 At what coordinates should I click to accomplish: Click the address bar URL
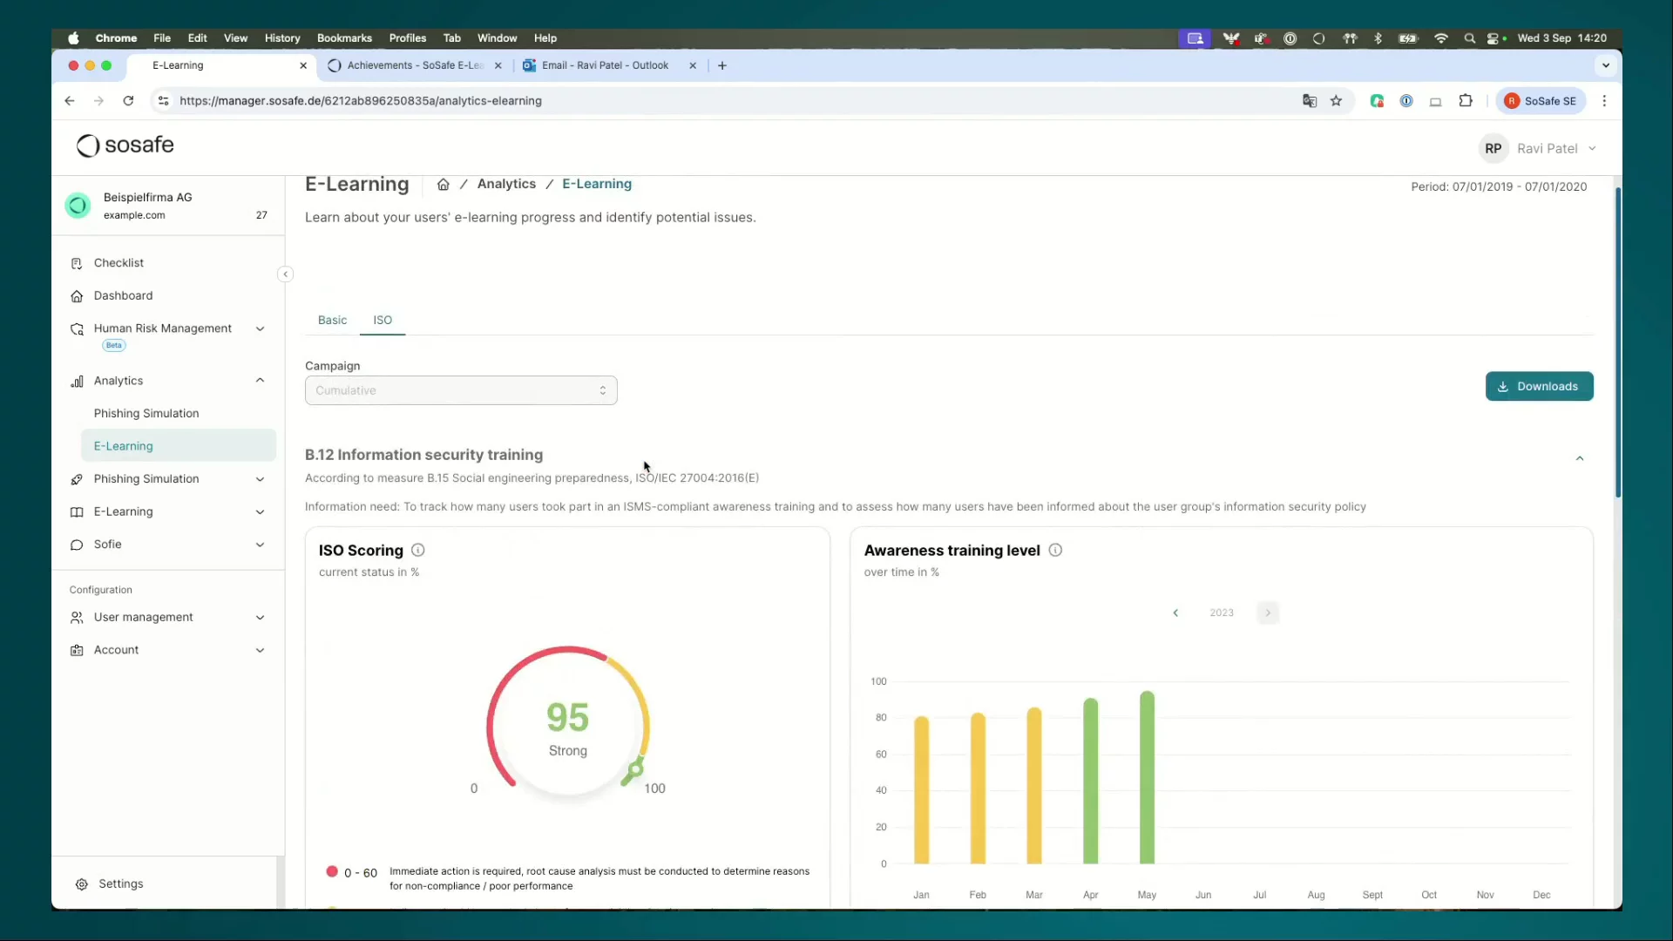click(x=361, y=101)
